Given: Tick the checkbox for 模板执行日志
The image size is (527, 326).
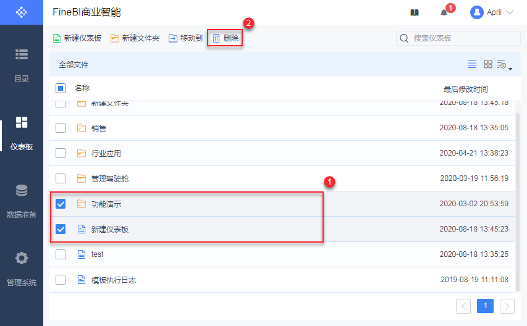Looking at the screenshot, I should coord(61,280).
